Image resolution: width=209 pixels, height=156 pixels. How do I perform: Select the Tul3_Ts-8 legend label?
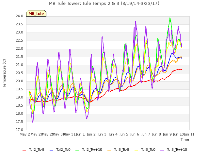[121, 149]
